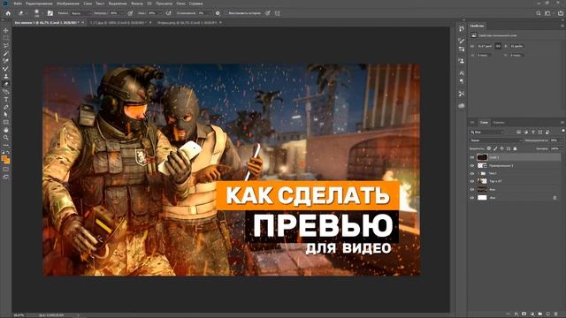Open the Фильтр menu
Viewport: 566px width, 318px height.
[137, 4]
